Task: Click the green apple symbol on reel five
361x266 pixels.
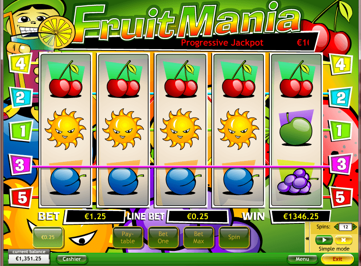Action: coord(296,129)
